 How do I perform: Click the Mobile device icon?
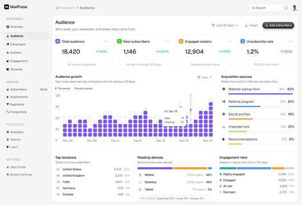tap(140, 175)
